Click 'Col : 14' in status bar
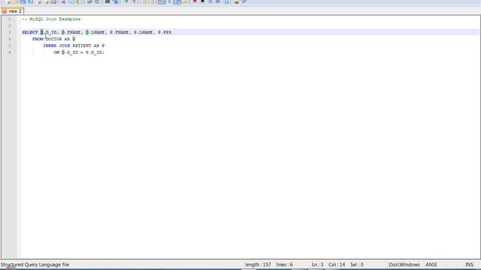Screen dimensions: 481x270 pos(337,265)
